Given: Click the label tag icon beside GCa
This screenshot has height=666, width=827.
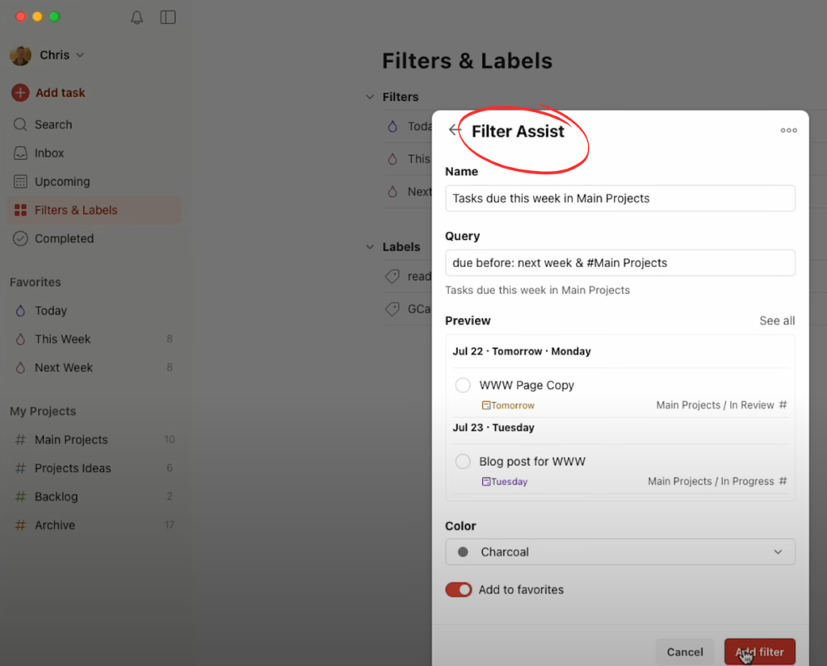Looking at the screenshot, I should click(393, 309).
